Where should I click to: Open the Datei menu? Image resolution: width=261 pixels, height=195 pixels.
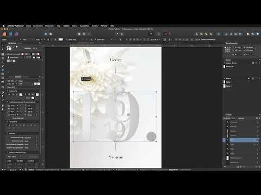click(x=28, y=26)
